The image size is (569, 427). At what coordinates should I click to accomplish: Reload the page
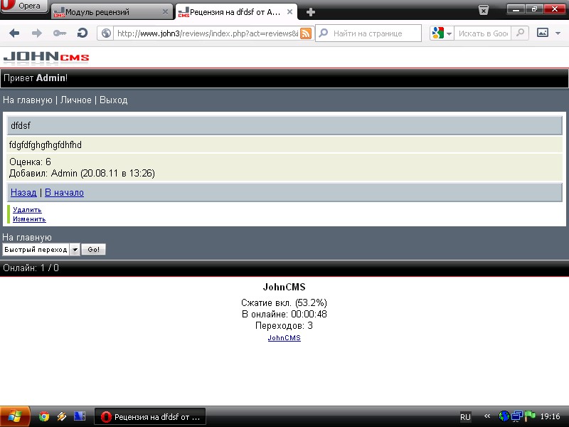click(83, 33)
